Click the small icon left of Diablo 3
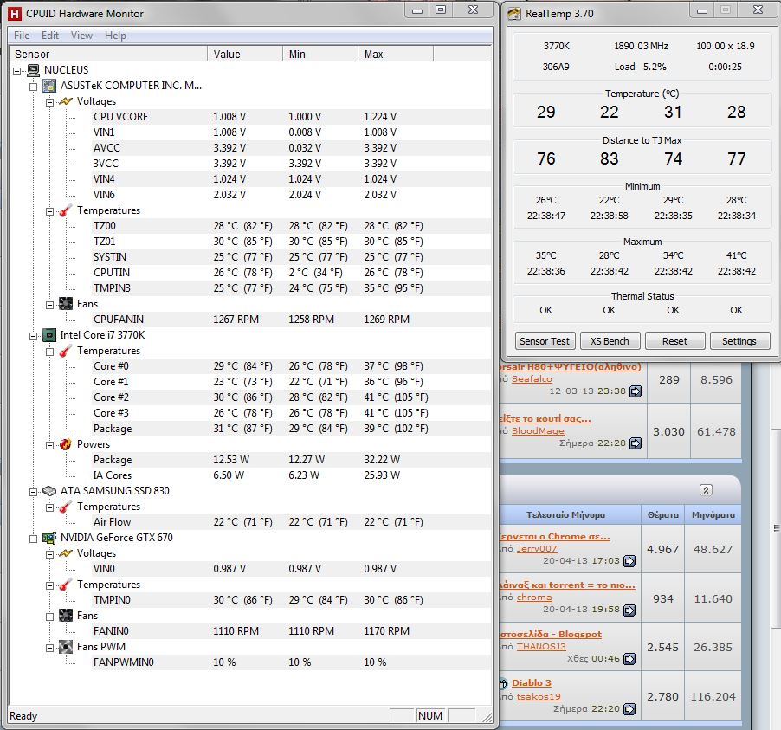The height and width of the screenshot is (730, 781). [503, 683]
